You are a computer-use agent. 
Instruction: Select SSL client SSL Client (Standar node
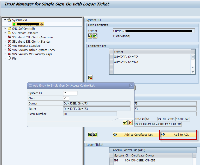coord(31,41)
